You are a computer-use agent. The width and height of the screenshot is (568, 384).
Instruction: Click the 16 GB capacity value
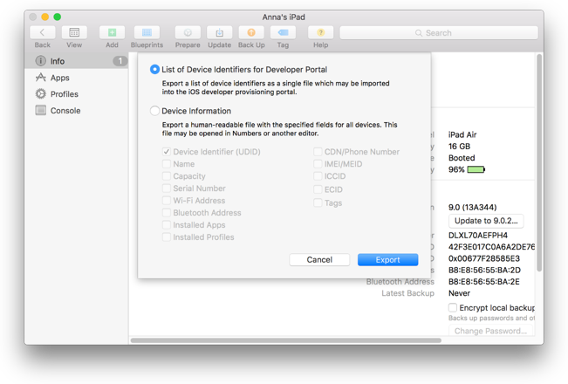459,146
